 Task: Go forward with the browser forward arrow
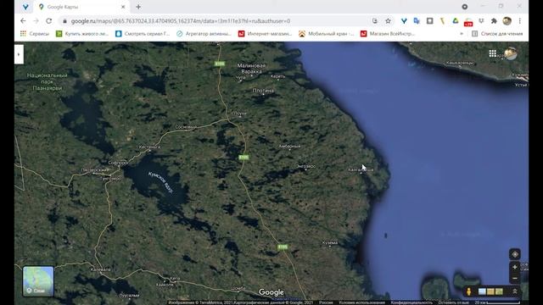click(36, 21)
